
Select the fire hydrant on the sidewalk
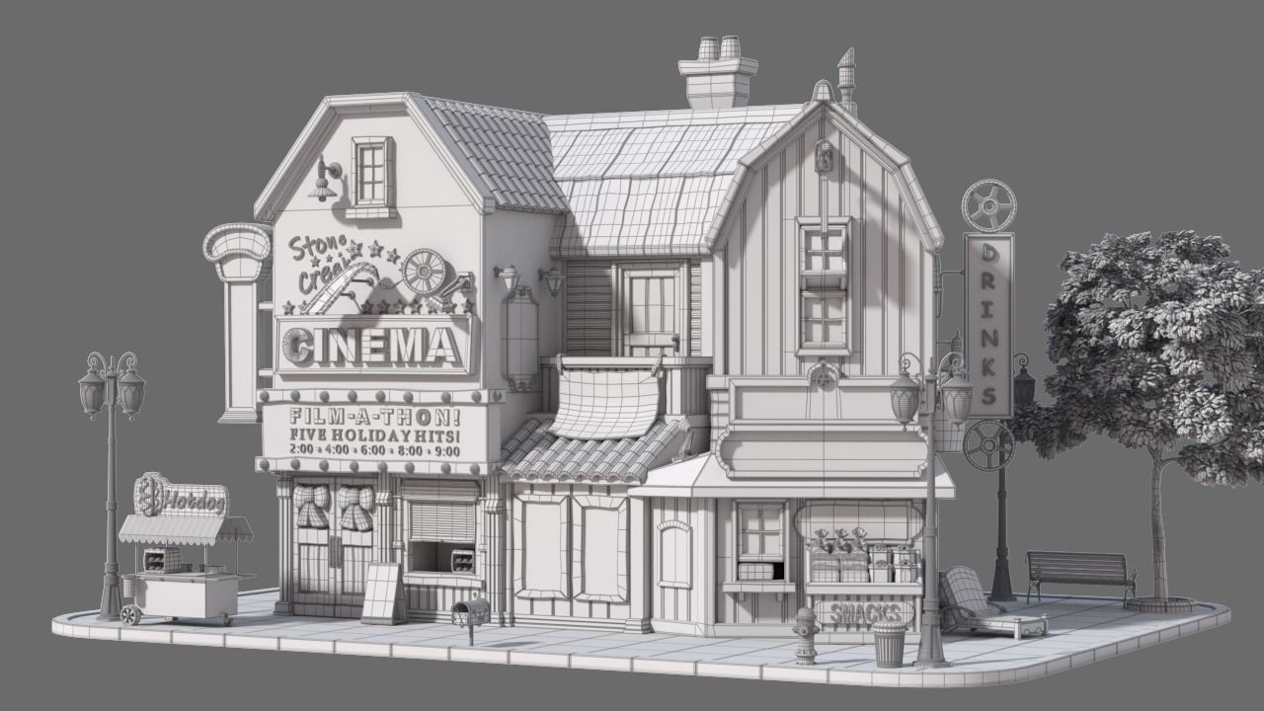tap(806, 635)
